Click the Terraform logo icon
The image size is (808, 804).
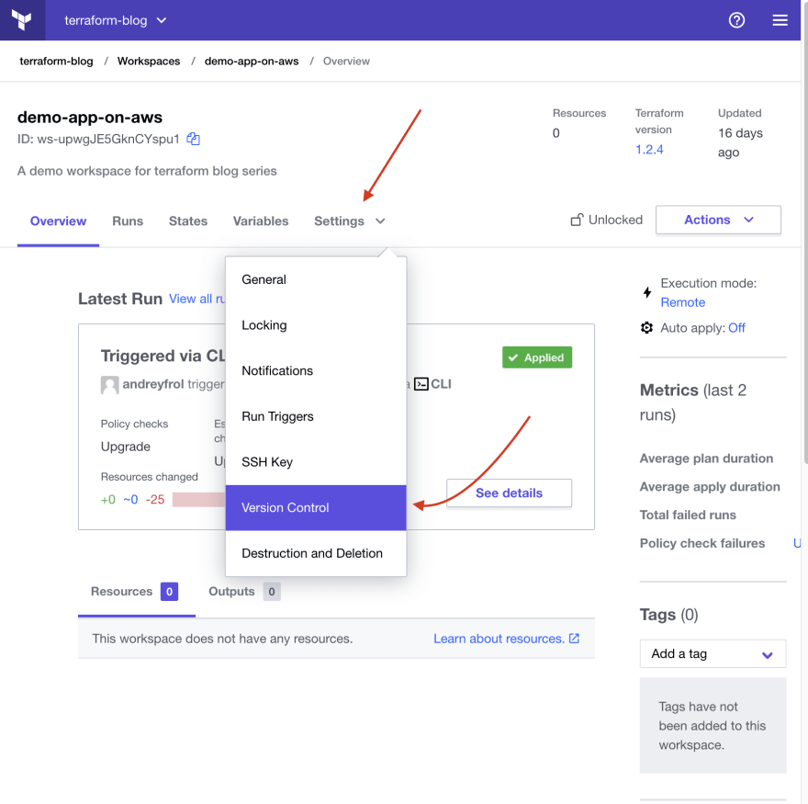22,20
